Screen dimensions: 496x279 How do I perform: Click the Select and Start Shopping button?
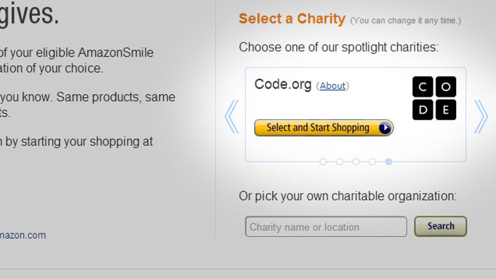tap(324, 128)
